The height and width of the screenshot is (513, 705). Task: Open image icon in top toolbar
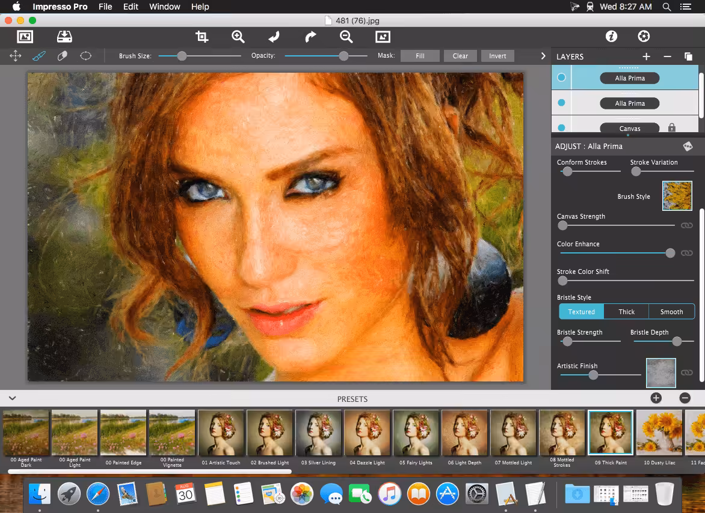coord(25,37)
